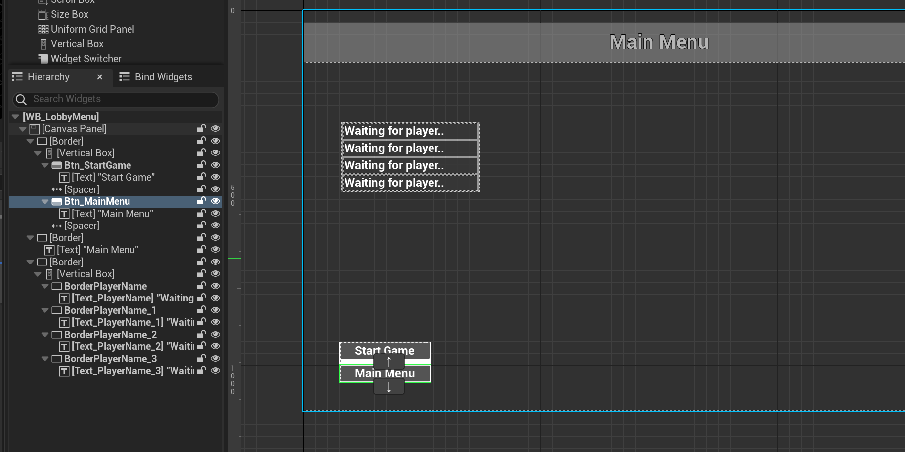Select the [Text_PlayerName_1] row

116,322
